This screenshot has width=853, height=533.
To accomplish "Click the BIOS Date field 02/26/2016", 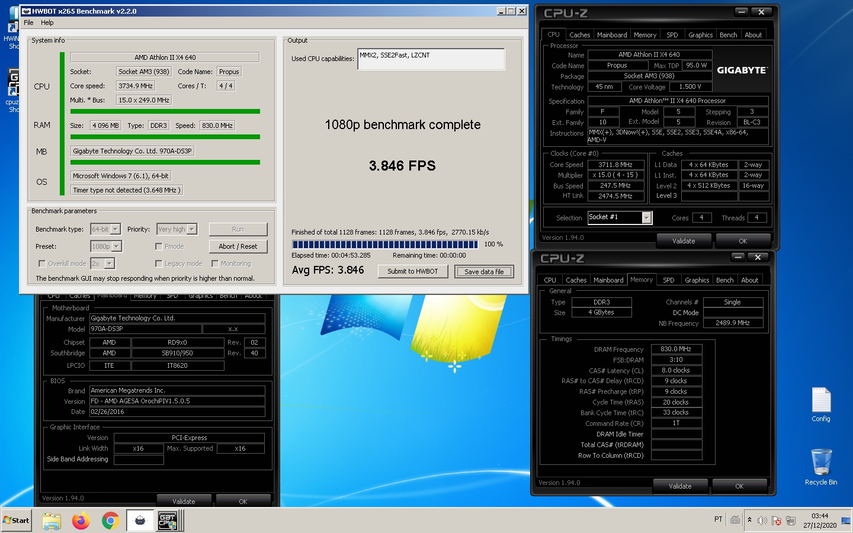I will 177,412.
